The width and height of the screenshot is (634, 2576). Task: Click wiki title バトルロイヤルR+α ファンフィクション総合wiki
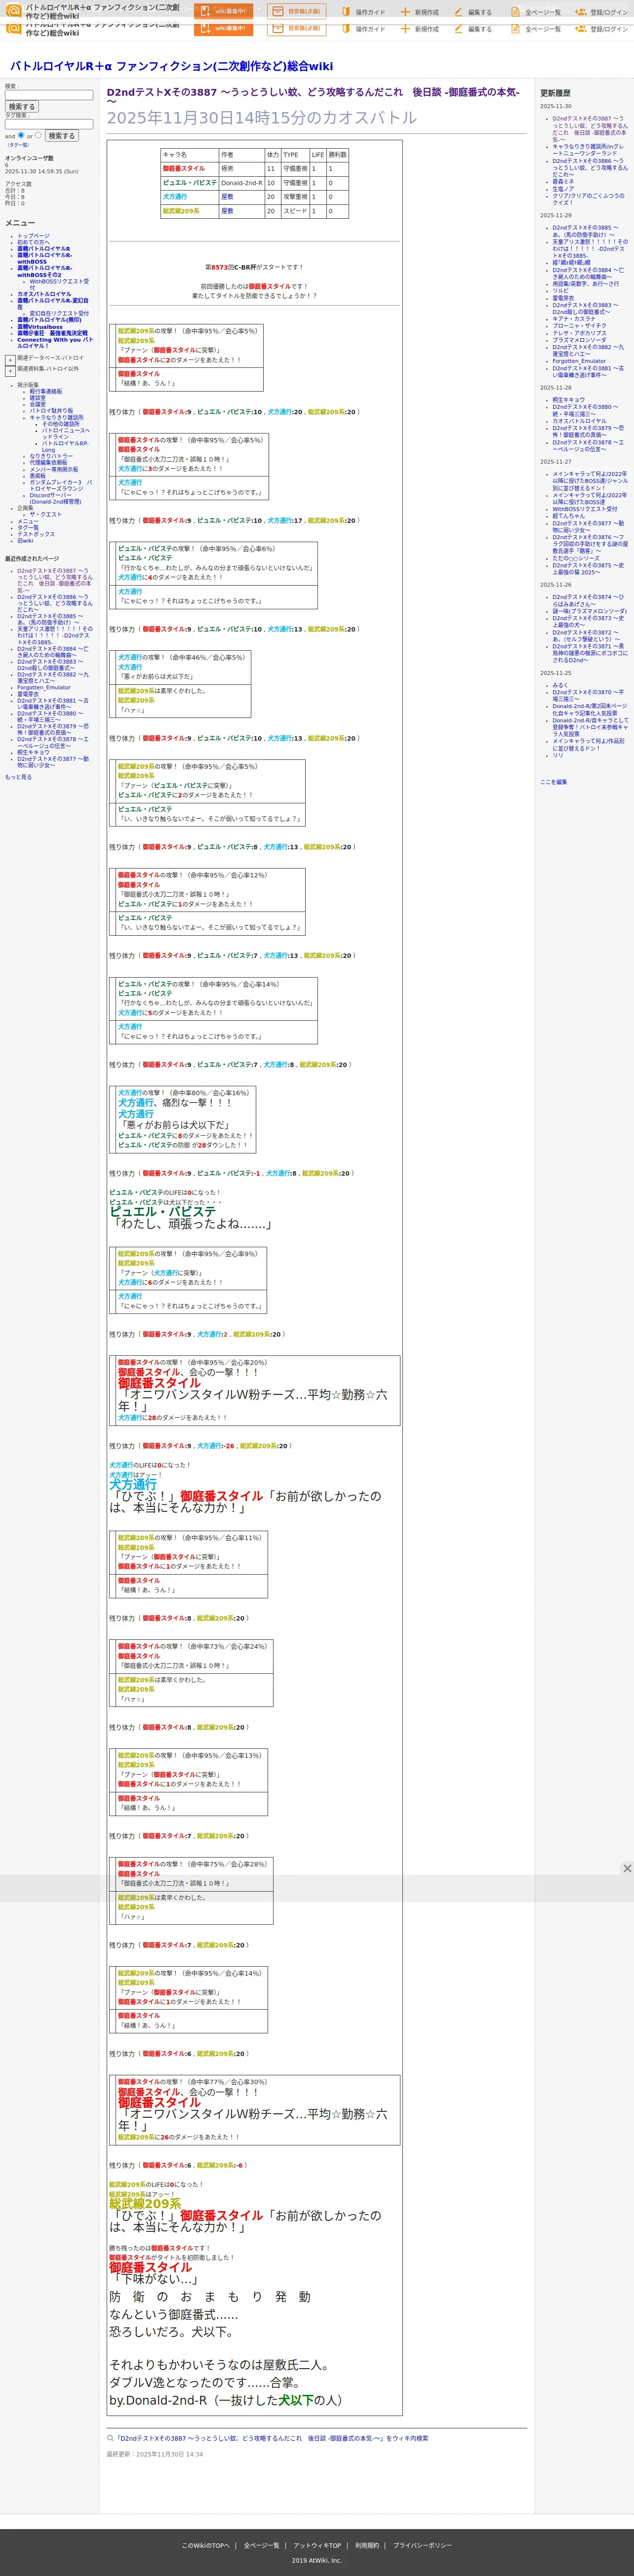171,66
